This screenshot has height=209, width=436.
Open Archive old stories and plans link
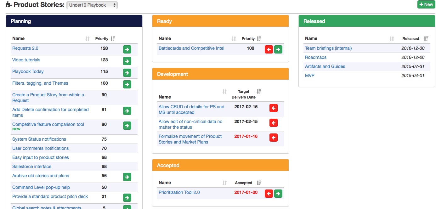click(41, 176)
